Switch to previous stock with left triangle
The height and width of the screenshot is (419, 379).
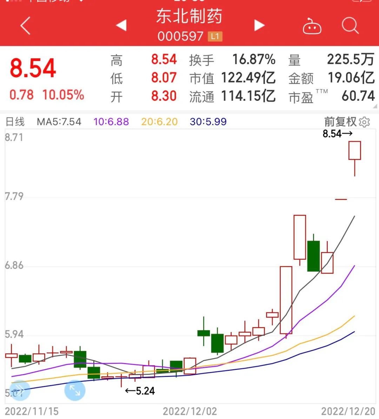pos(121,25)
